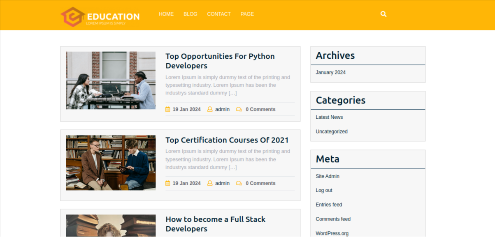Go to the Blog menu item

[x=190, y=14]
